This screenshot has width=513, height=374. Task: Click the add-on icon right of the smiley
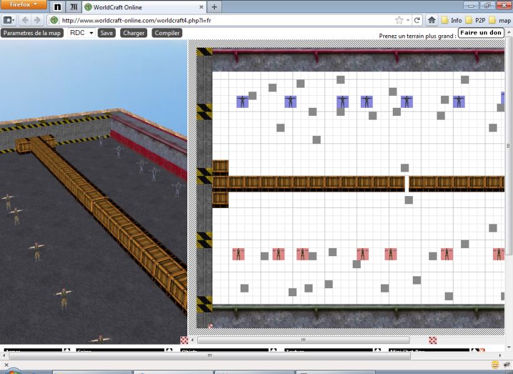coord(508,365)
